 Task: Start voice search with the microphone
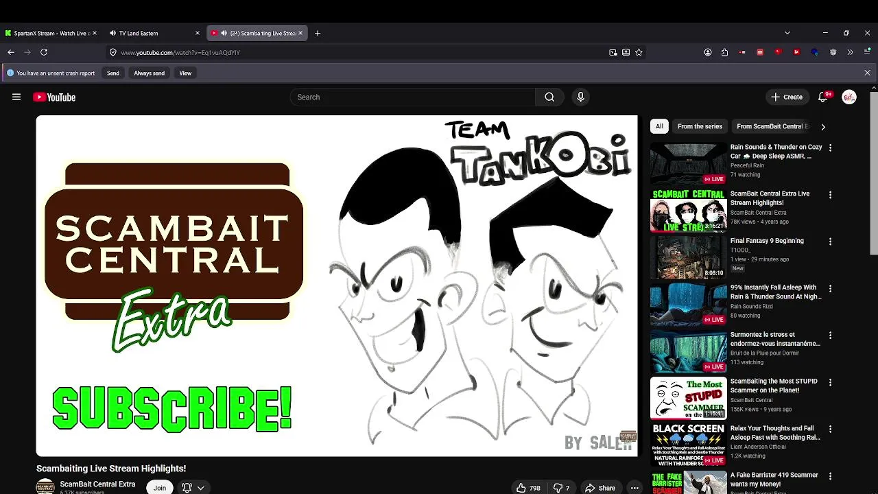[x=580, y=97]
